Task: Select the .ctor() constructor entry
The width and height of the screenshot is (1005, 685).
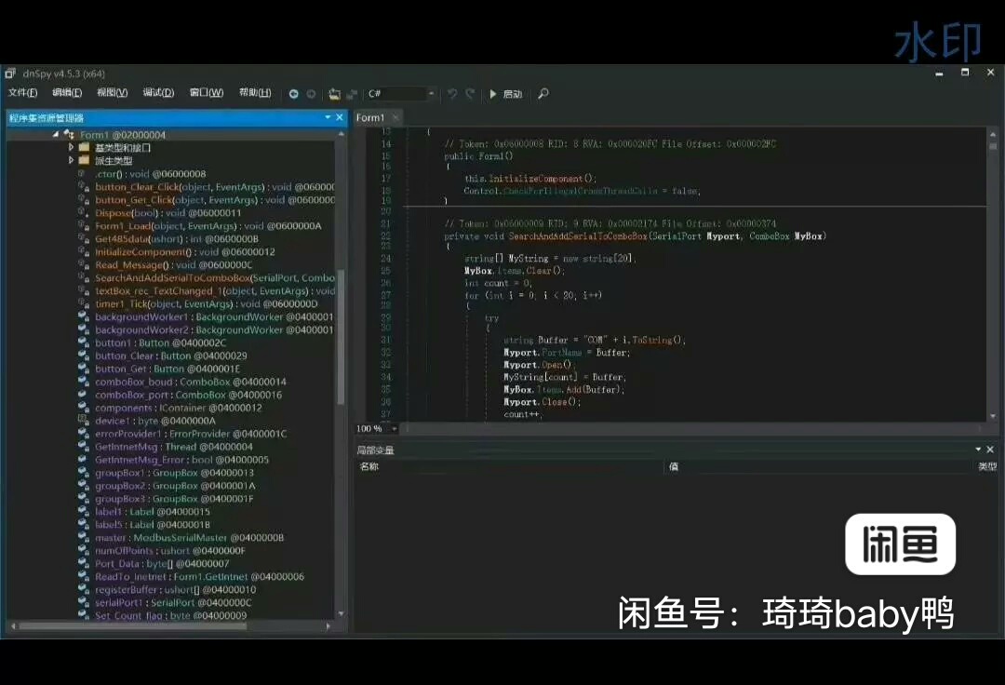Action: [x=150, y=174]
